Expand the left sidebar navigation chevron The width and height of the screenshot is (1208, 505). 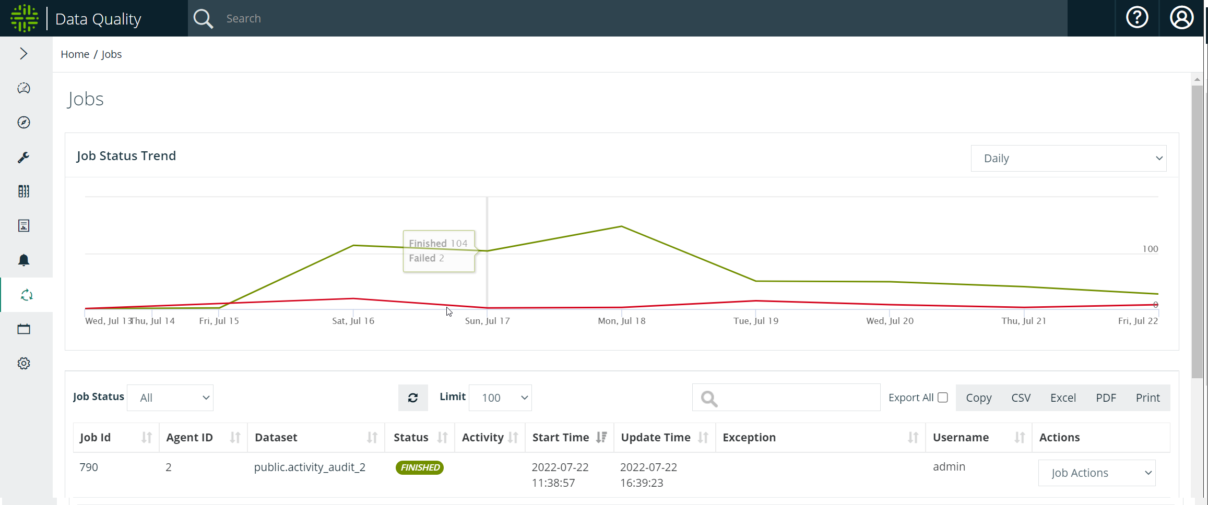(23, 54)
